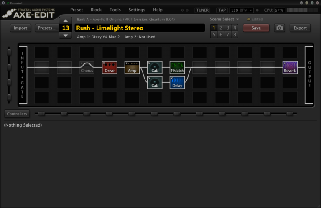The image size is (321, 208).
Task: Click the Import button
Action: [20, 28]
